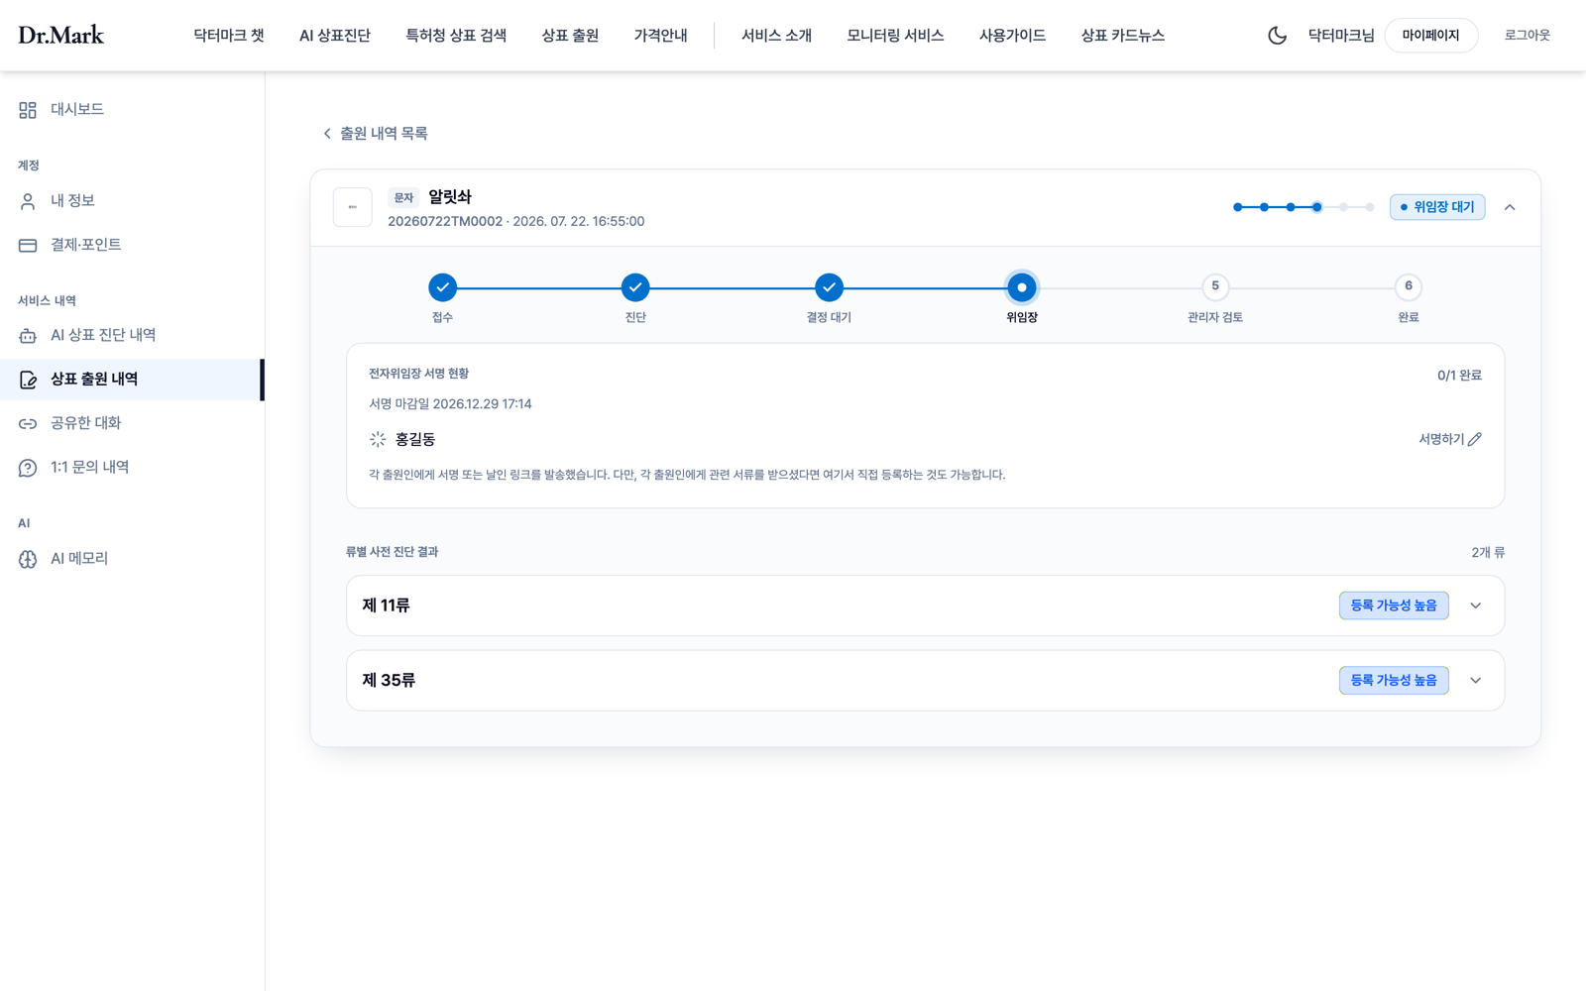
Task: Click the 공유한 대화 link icon
Action: tap(28, 423)
